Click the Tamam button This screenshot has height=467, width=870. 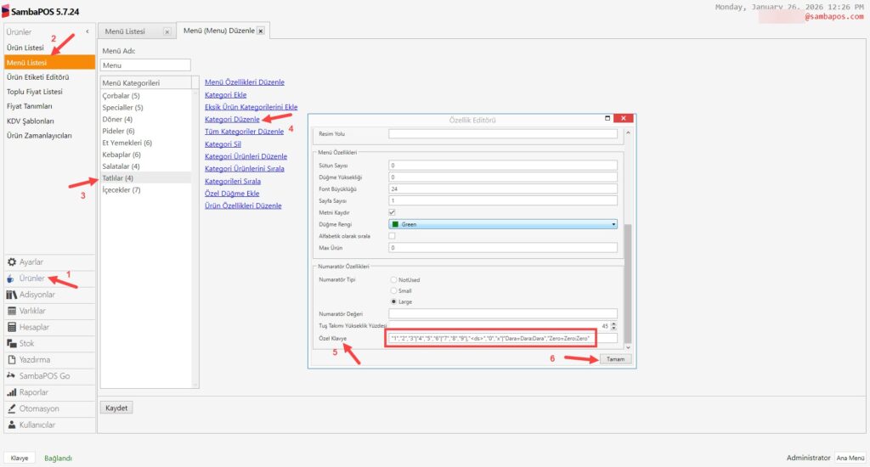(613, 359)
